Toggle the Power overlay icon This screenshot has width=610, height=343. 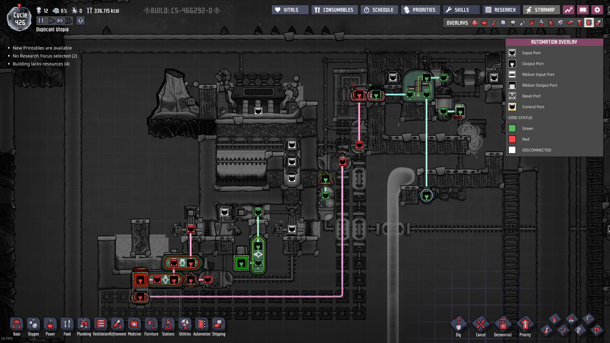[484, 23]
